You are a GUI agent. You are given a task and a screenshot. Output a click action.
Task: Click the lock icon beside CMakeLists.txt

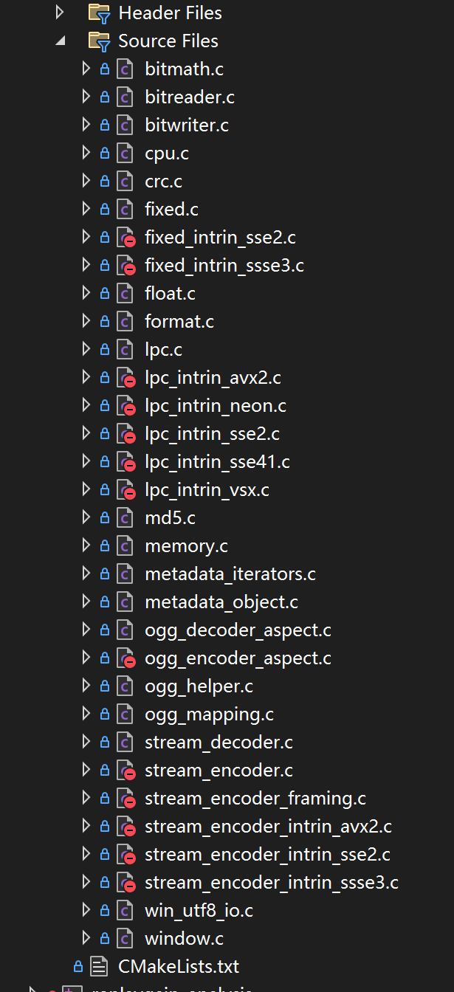click(x=78, y=965)
